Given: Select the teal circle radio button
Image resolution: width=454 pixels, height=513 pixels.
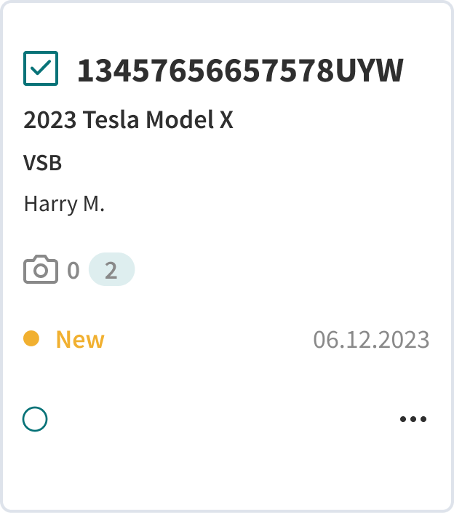Looking at the screenshot, I should point(35,419).
